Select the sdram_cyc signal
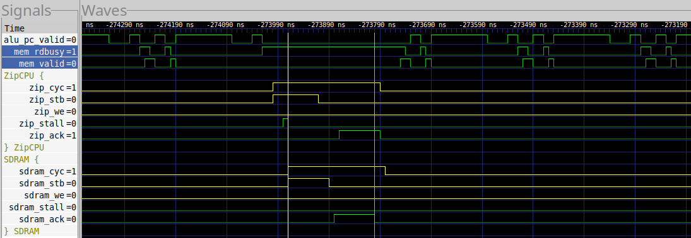The width and height of the screenshot is (691, 238). pos(40,171)
